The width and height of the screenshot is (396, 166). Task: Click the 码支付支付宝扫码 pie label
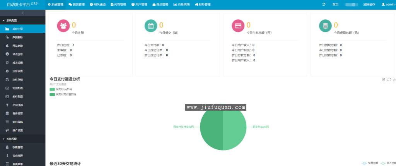pyautogui.click(x=183, y=127)
